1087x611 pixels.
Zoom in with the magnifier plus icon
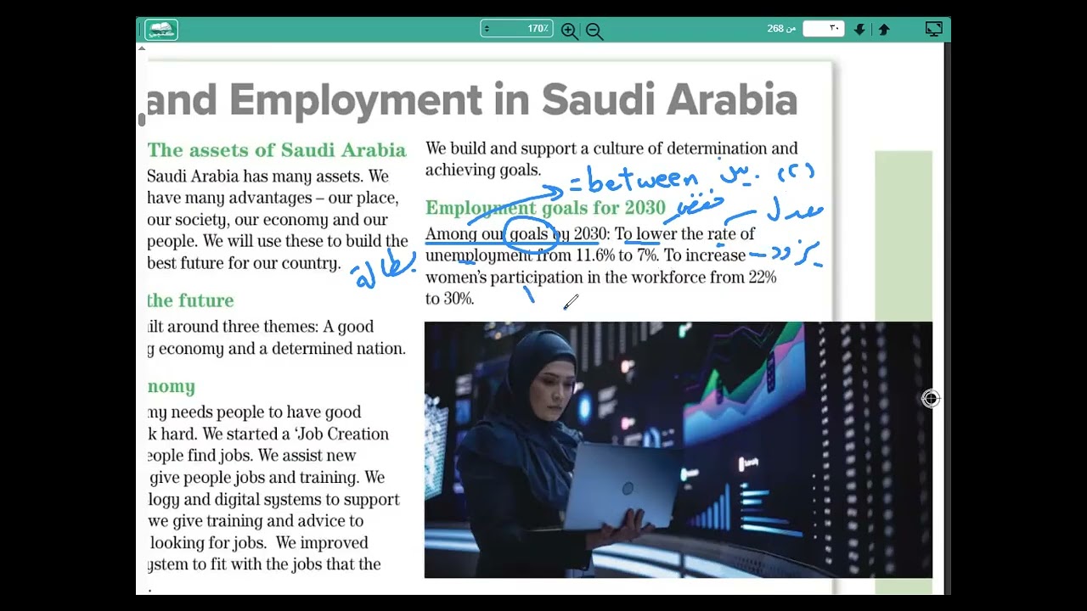(x=569, y=31)
